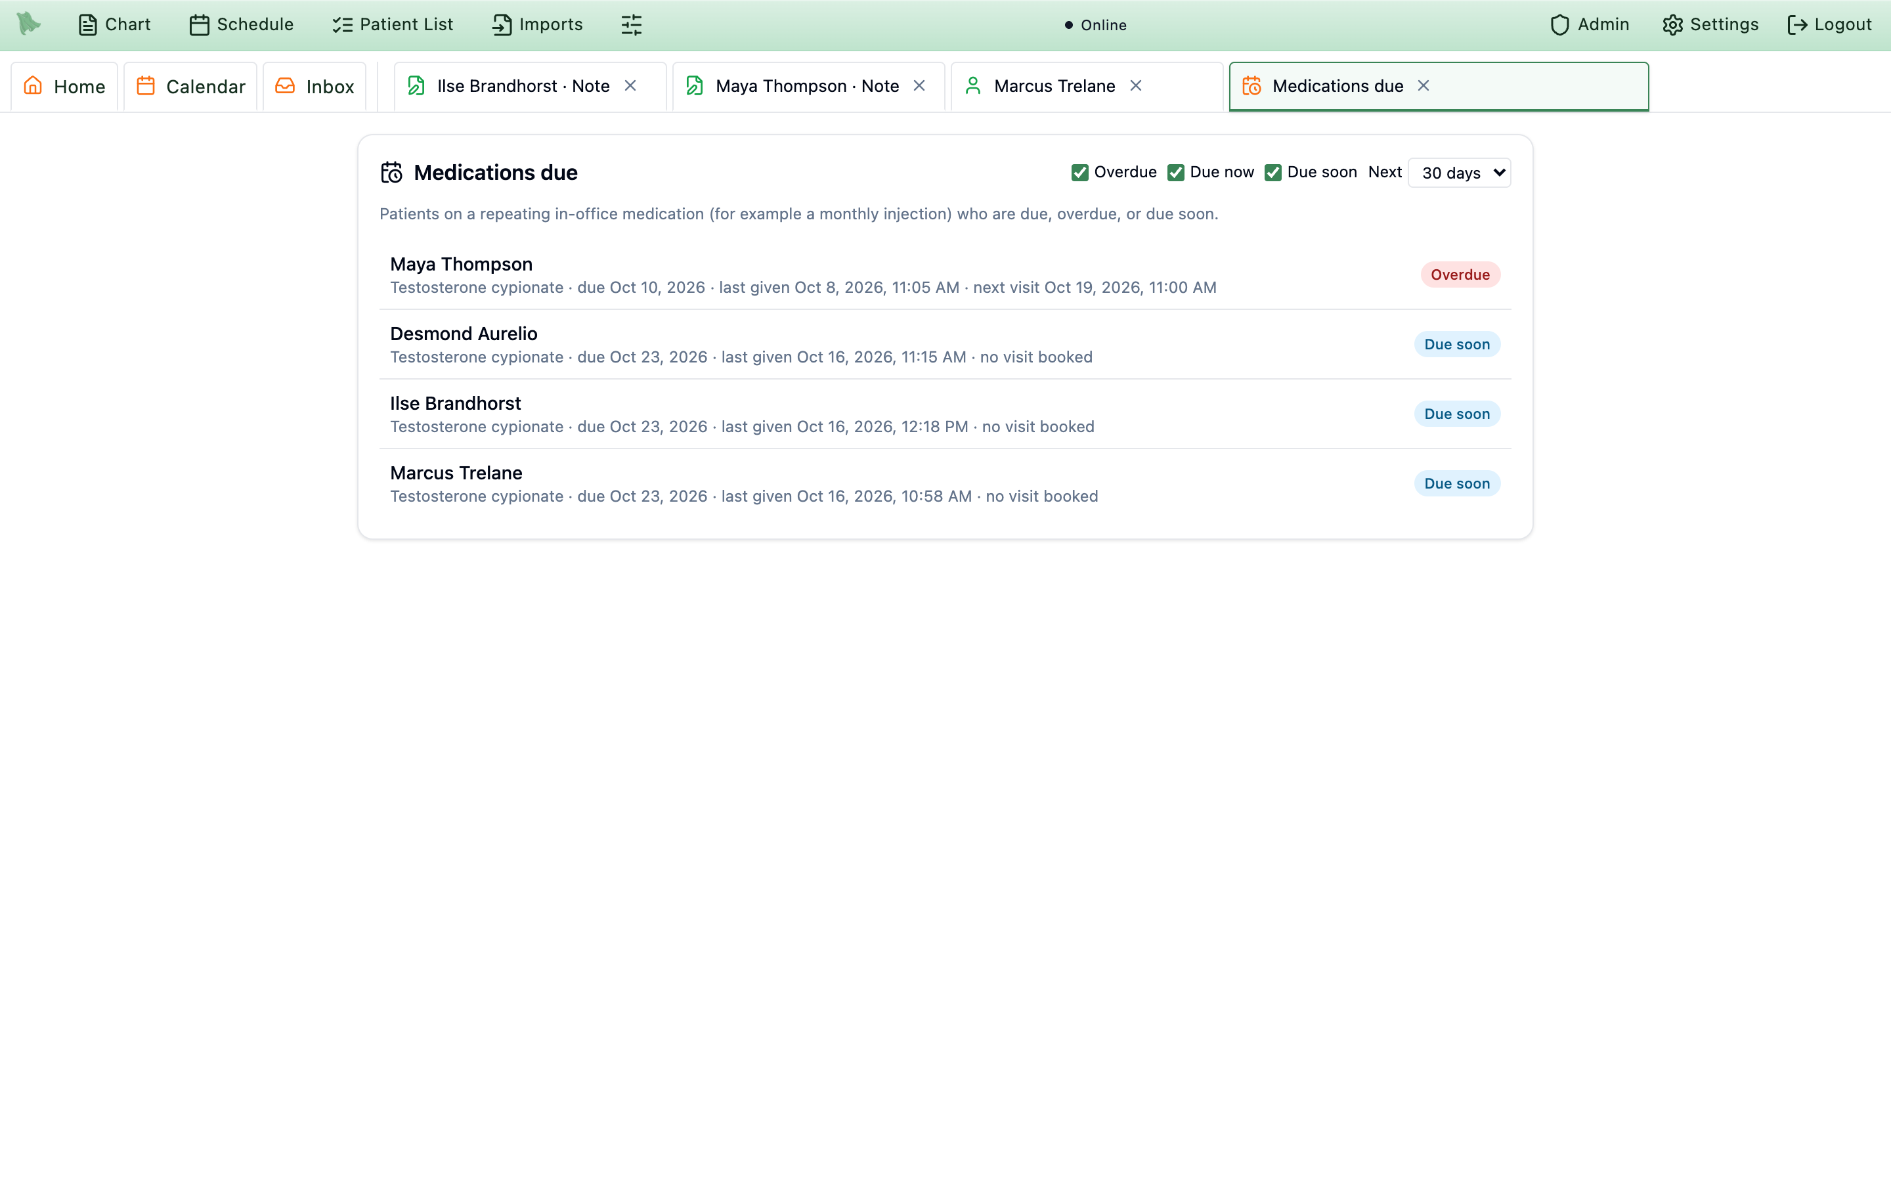Click Desmond Aurelio's Due soon badge
Viewport: 1891px width, 1182px height.
point(1456,344)
